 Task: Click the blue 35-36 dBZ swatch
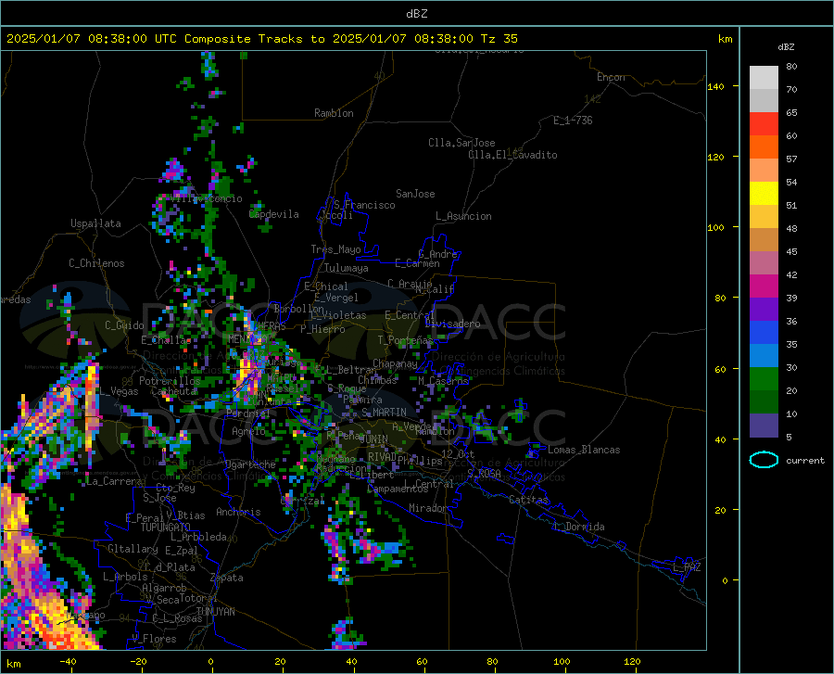[764, 333]
